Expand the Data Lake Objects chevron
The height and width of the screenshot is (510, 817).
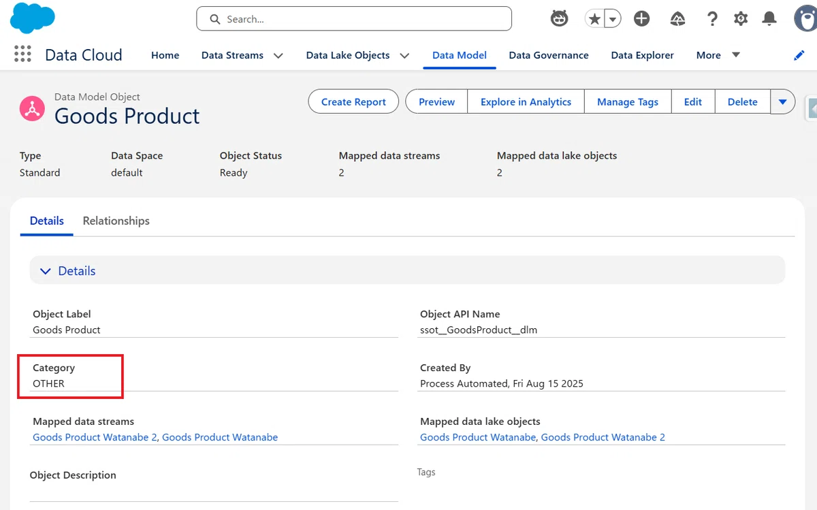[404, 55]
